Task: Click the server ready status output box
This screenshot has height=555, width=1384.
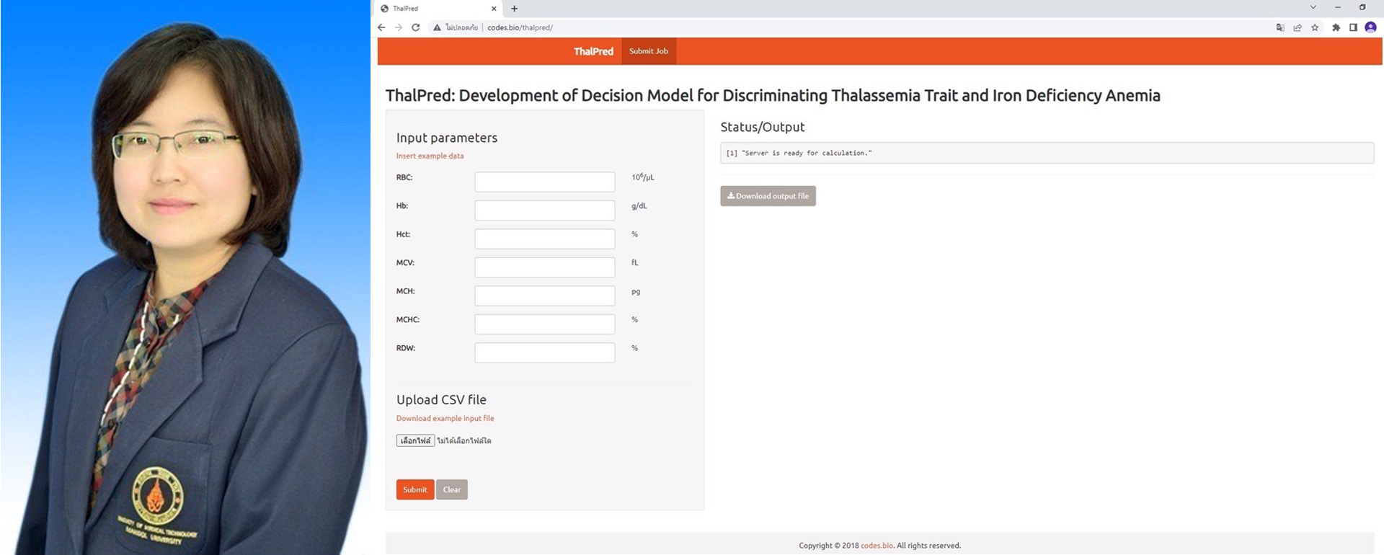Action: coord(1047,153)
